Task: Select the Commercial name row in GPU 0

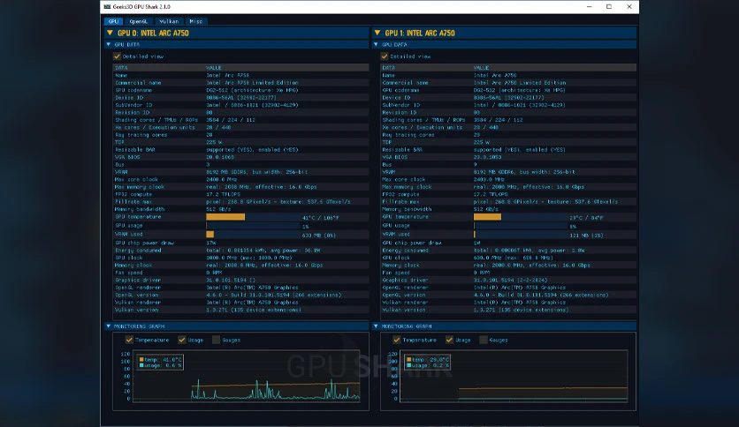Action: pos(240,83)
